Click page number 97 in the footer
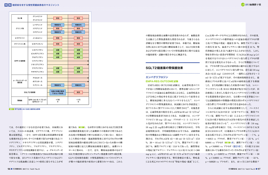 (259, 169)
